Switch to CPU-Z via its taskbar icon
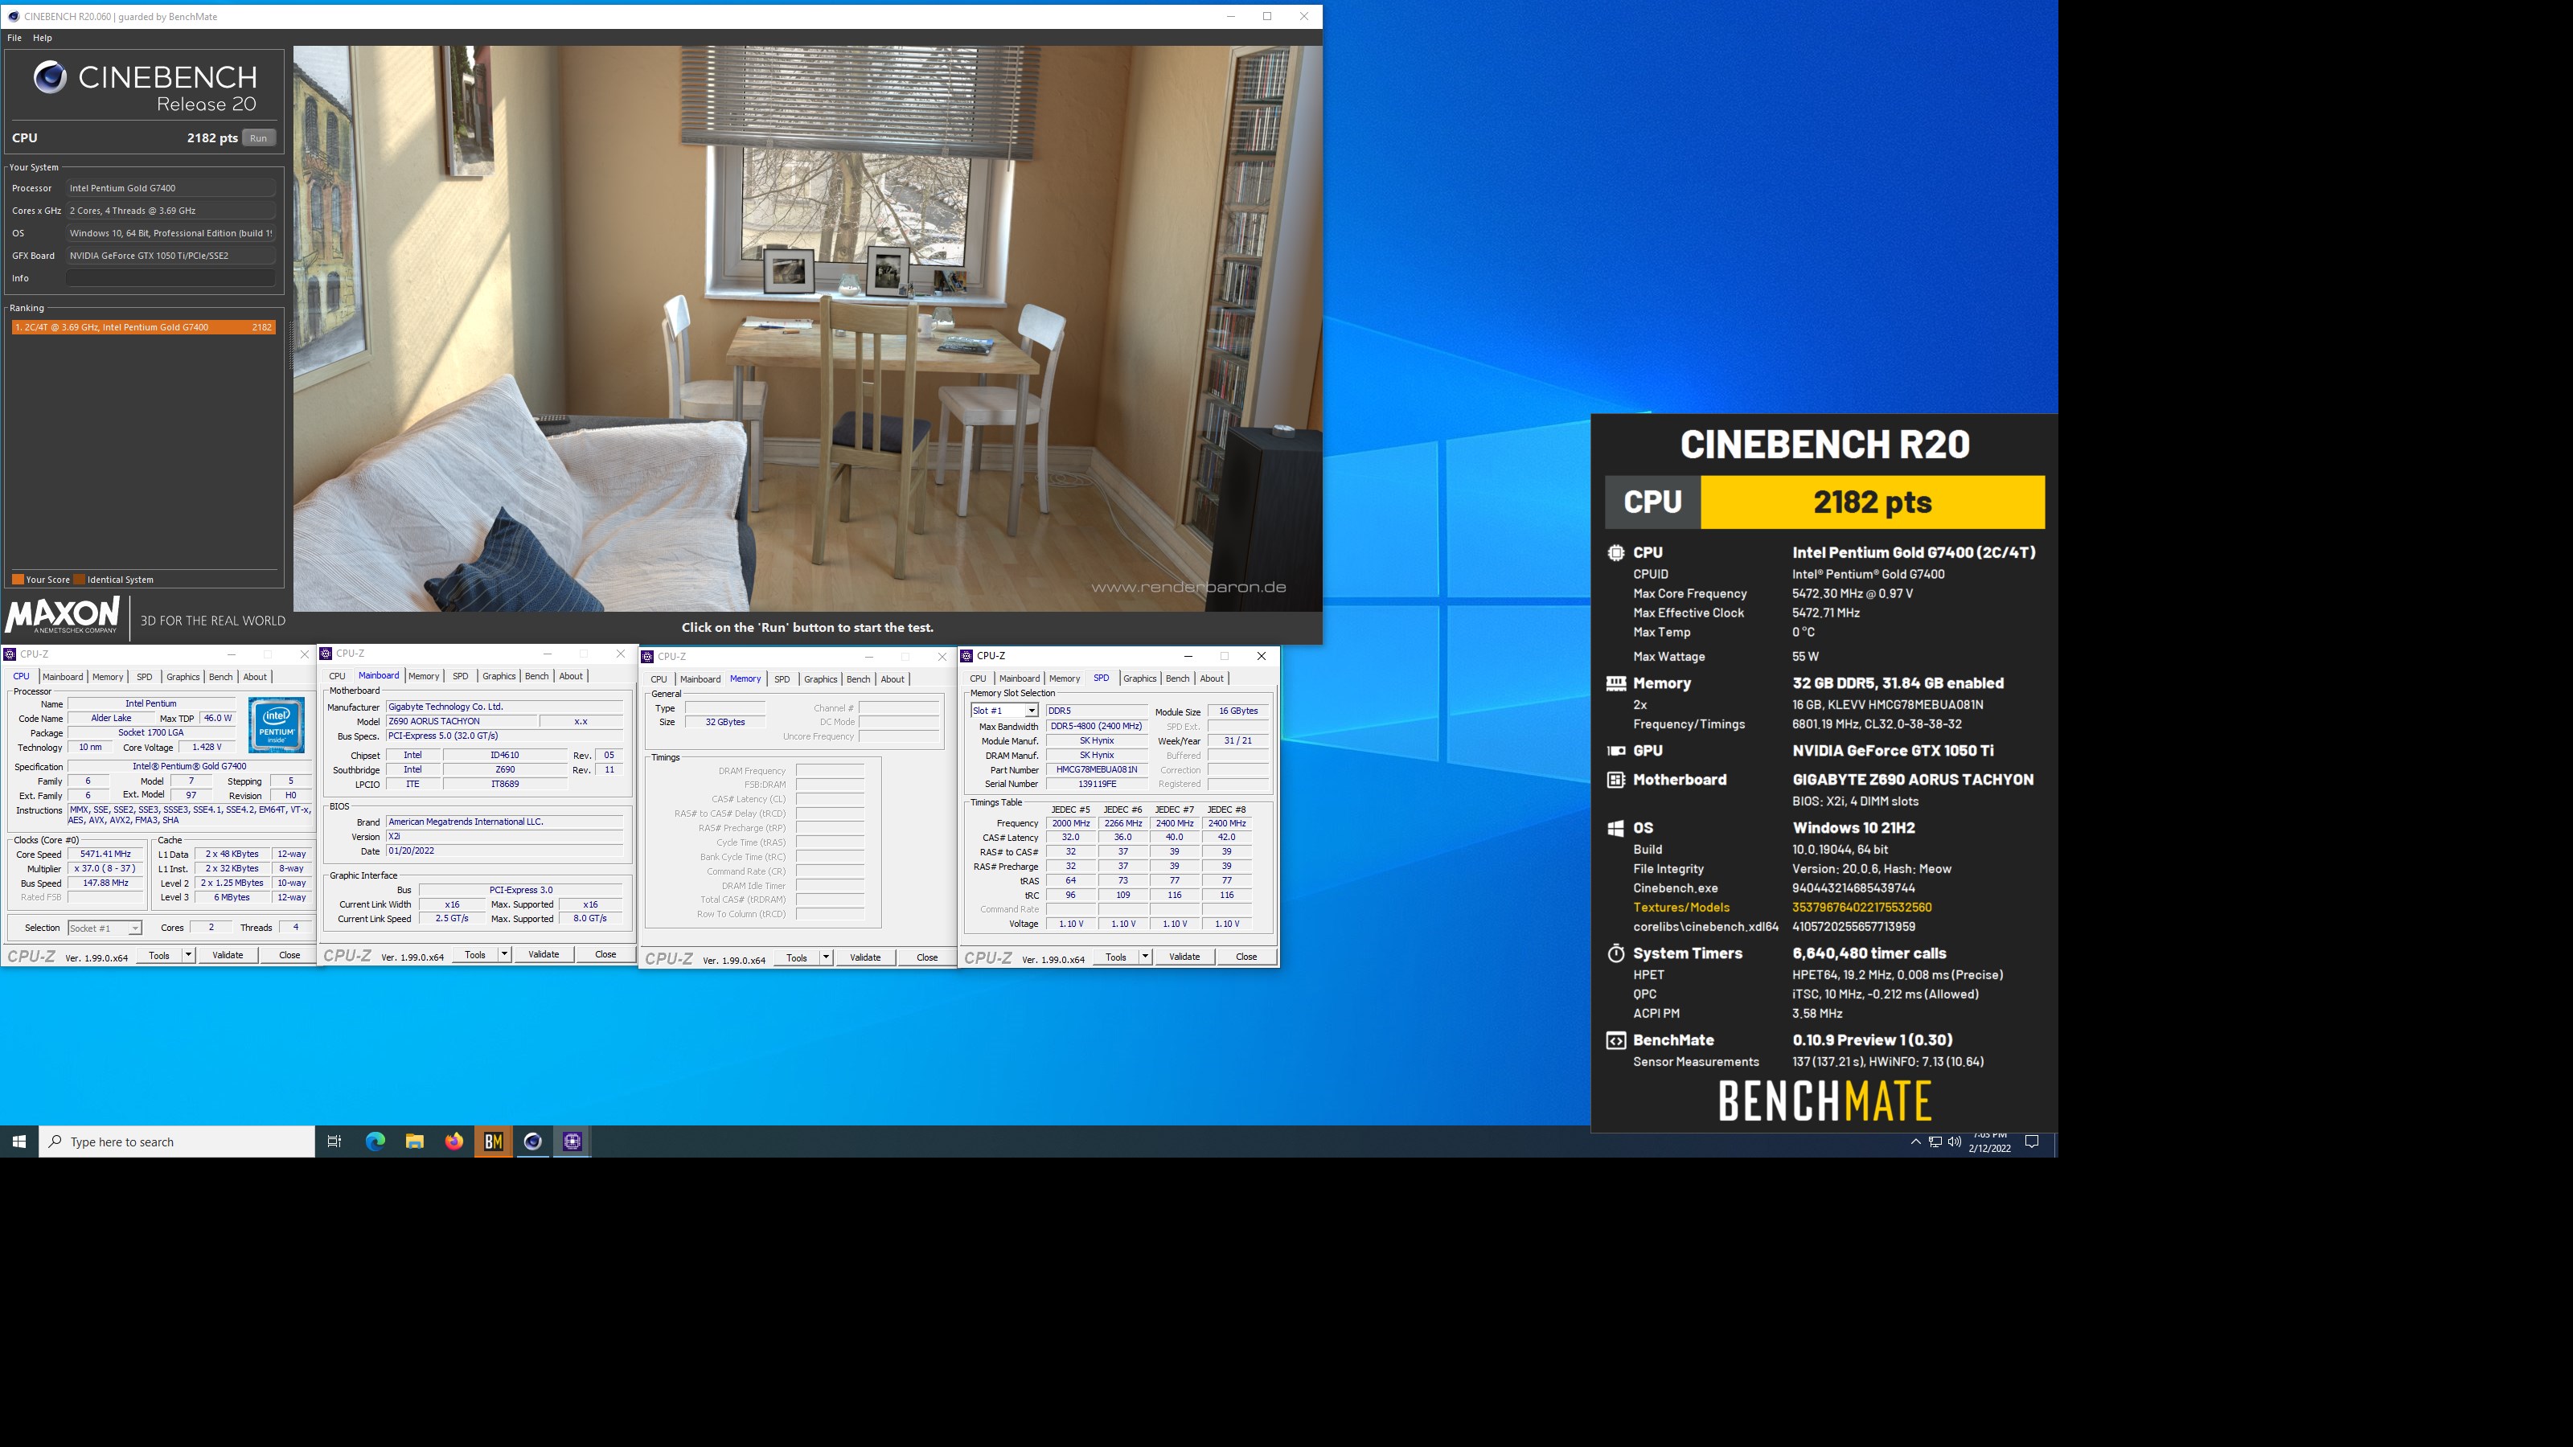Viewport: 2573px width, 1447px height. [572, 1142]
